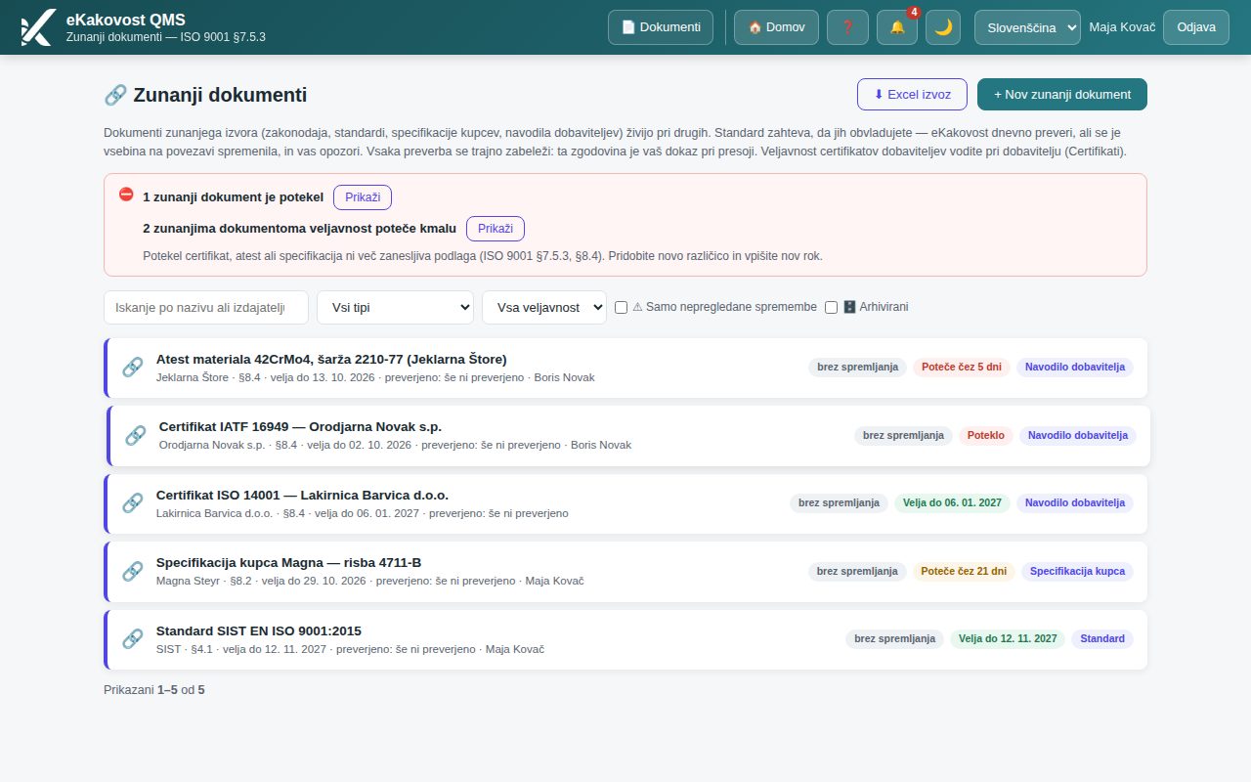Click Prikaži next to expired document notice
The image size is (1251, 782).
[x=363, y=197]
